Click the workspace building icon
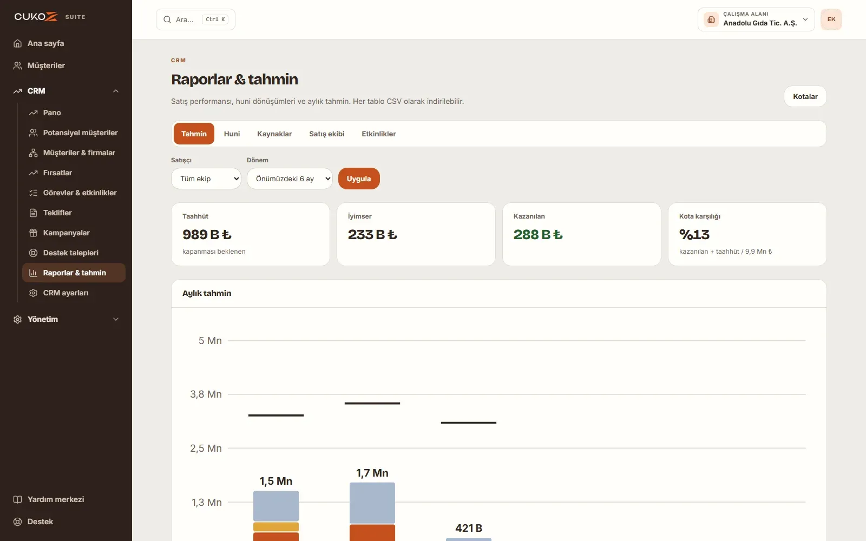This screenshot has height=541, width=866. [x=711, y=19]
